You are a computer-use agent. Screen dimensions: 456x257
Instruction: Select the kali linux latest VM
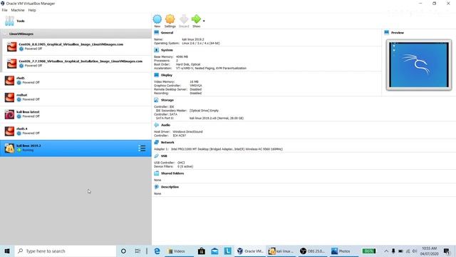pyautogui.click(x=76, y=114)
